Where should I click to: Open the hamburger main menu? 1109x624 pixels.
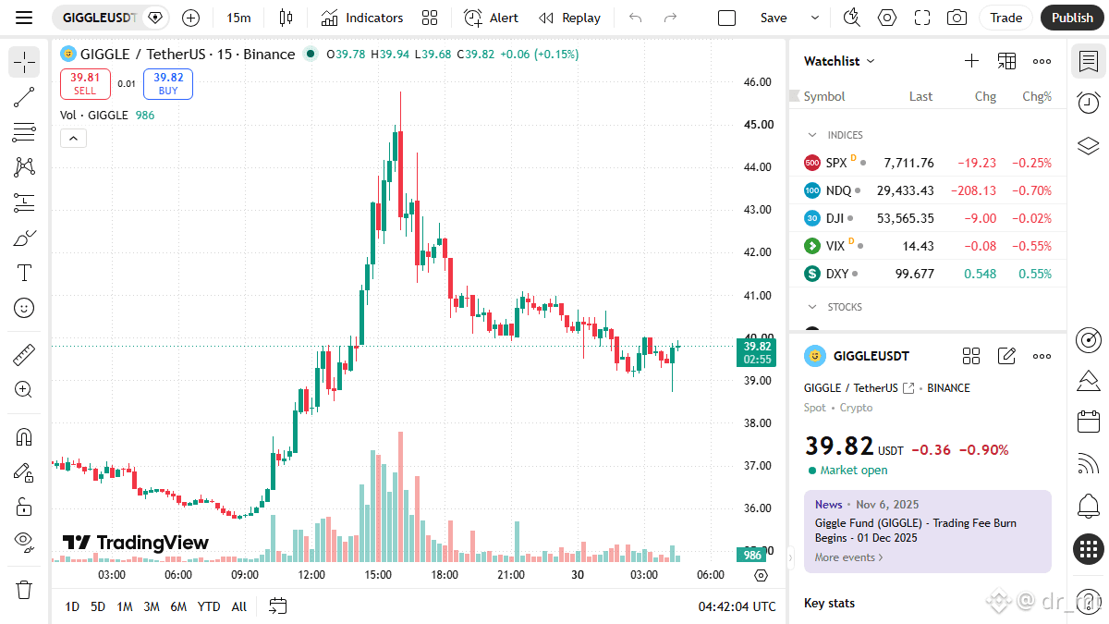coord(24,18)
